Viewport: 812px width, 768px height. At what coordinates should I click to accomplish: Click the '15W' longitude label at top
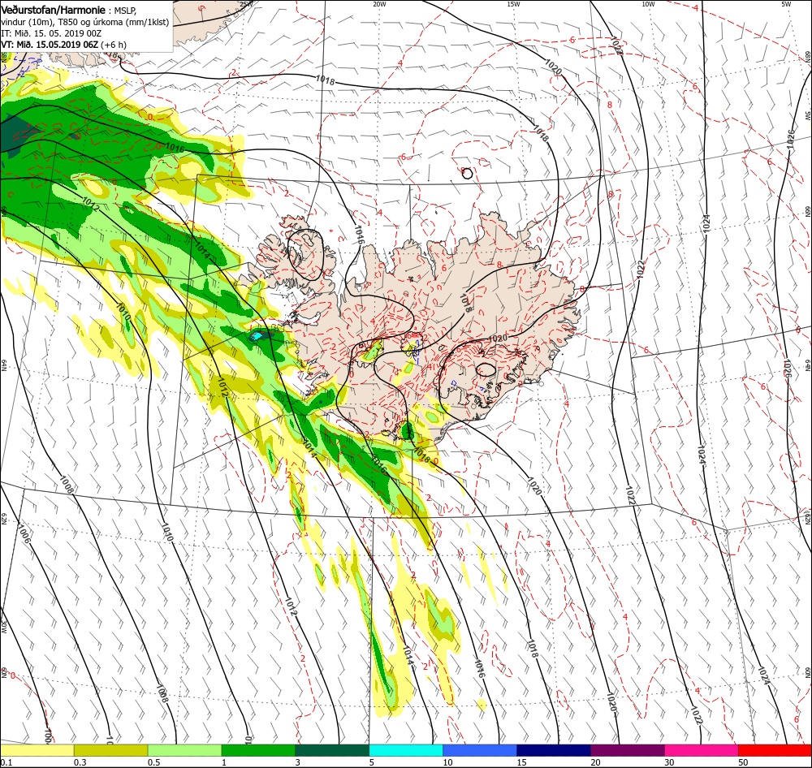pos(513,3)
